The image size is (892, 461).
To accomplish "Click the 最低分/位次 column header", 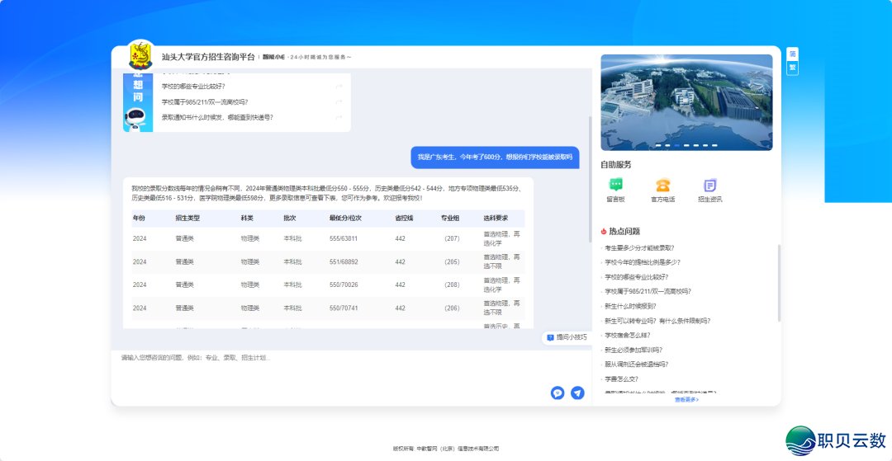I will [346, 218].
